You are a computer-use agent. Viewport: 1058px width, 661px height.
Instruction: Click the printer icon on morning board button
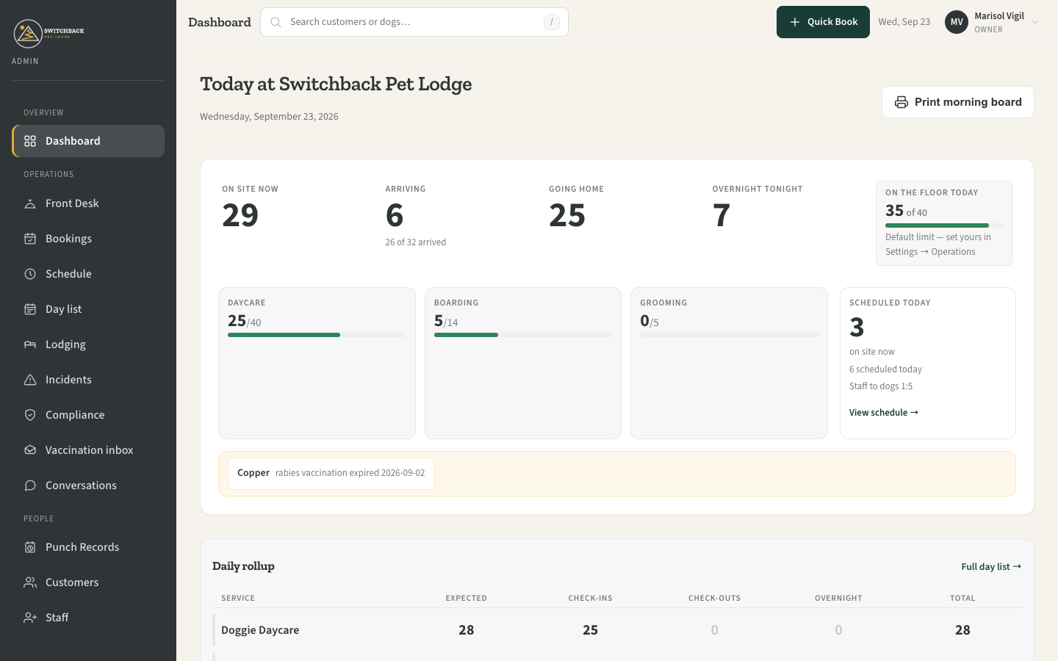pyautogui.click(x=902, y=102)
